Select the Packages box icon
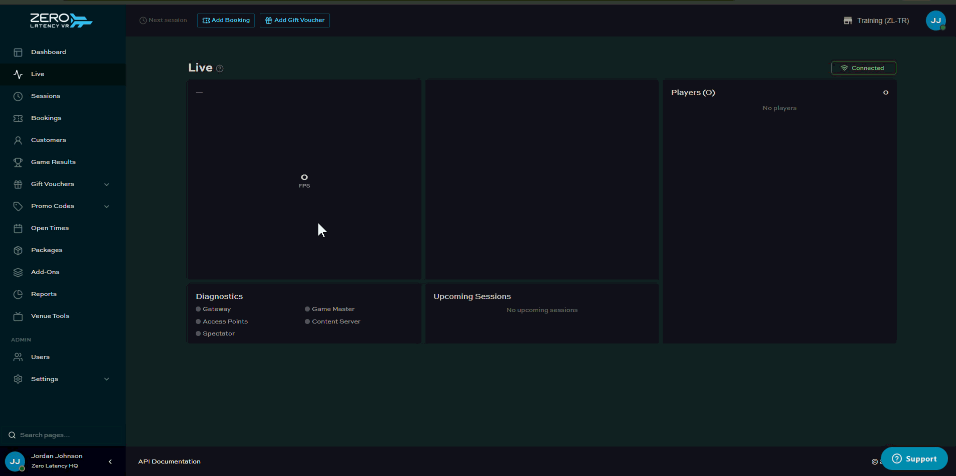Image resolution: width=956 pixels, height=476 pixels. [18, 250]
